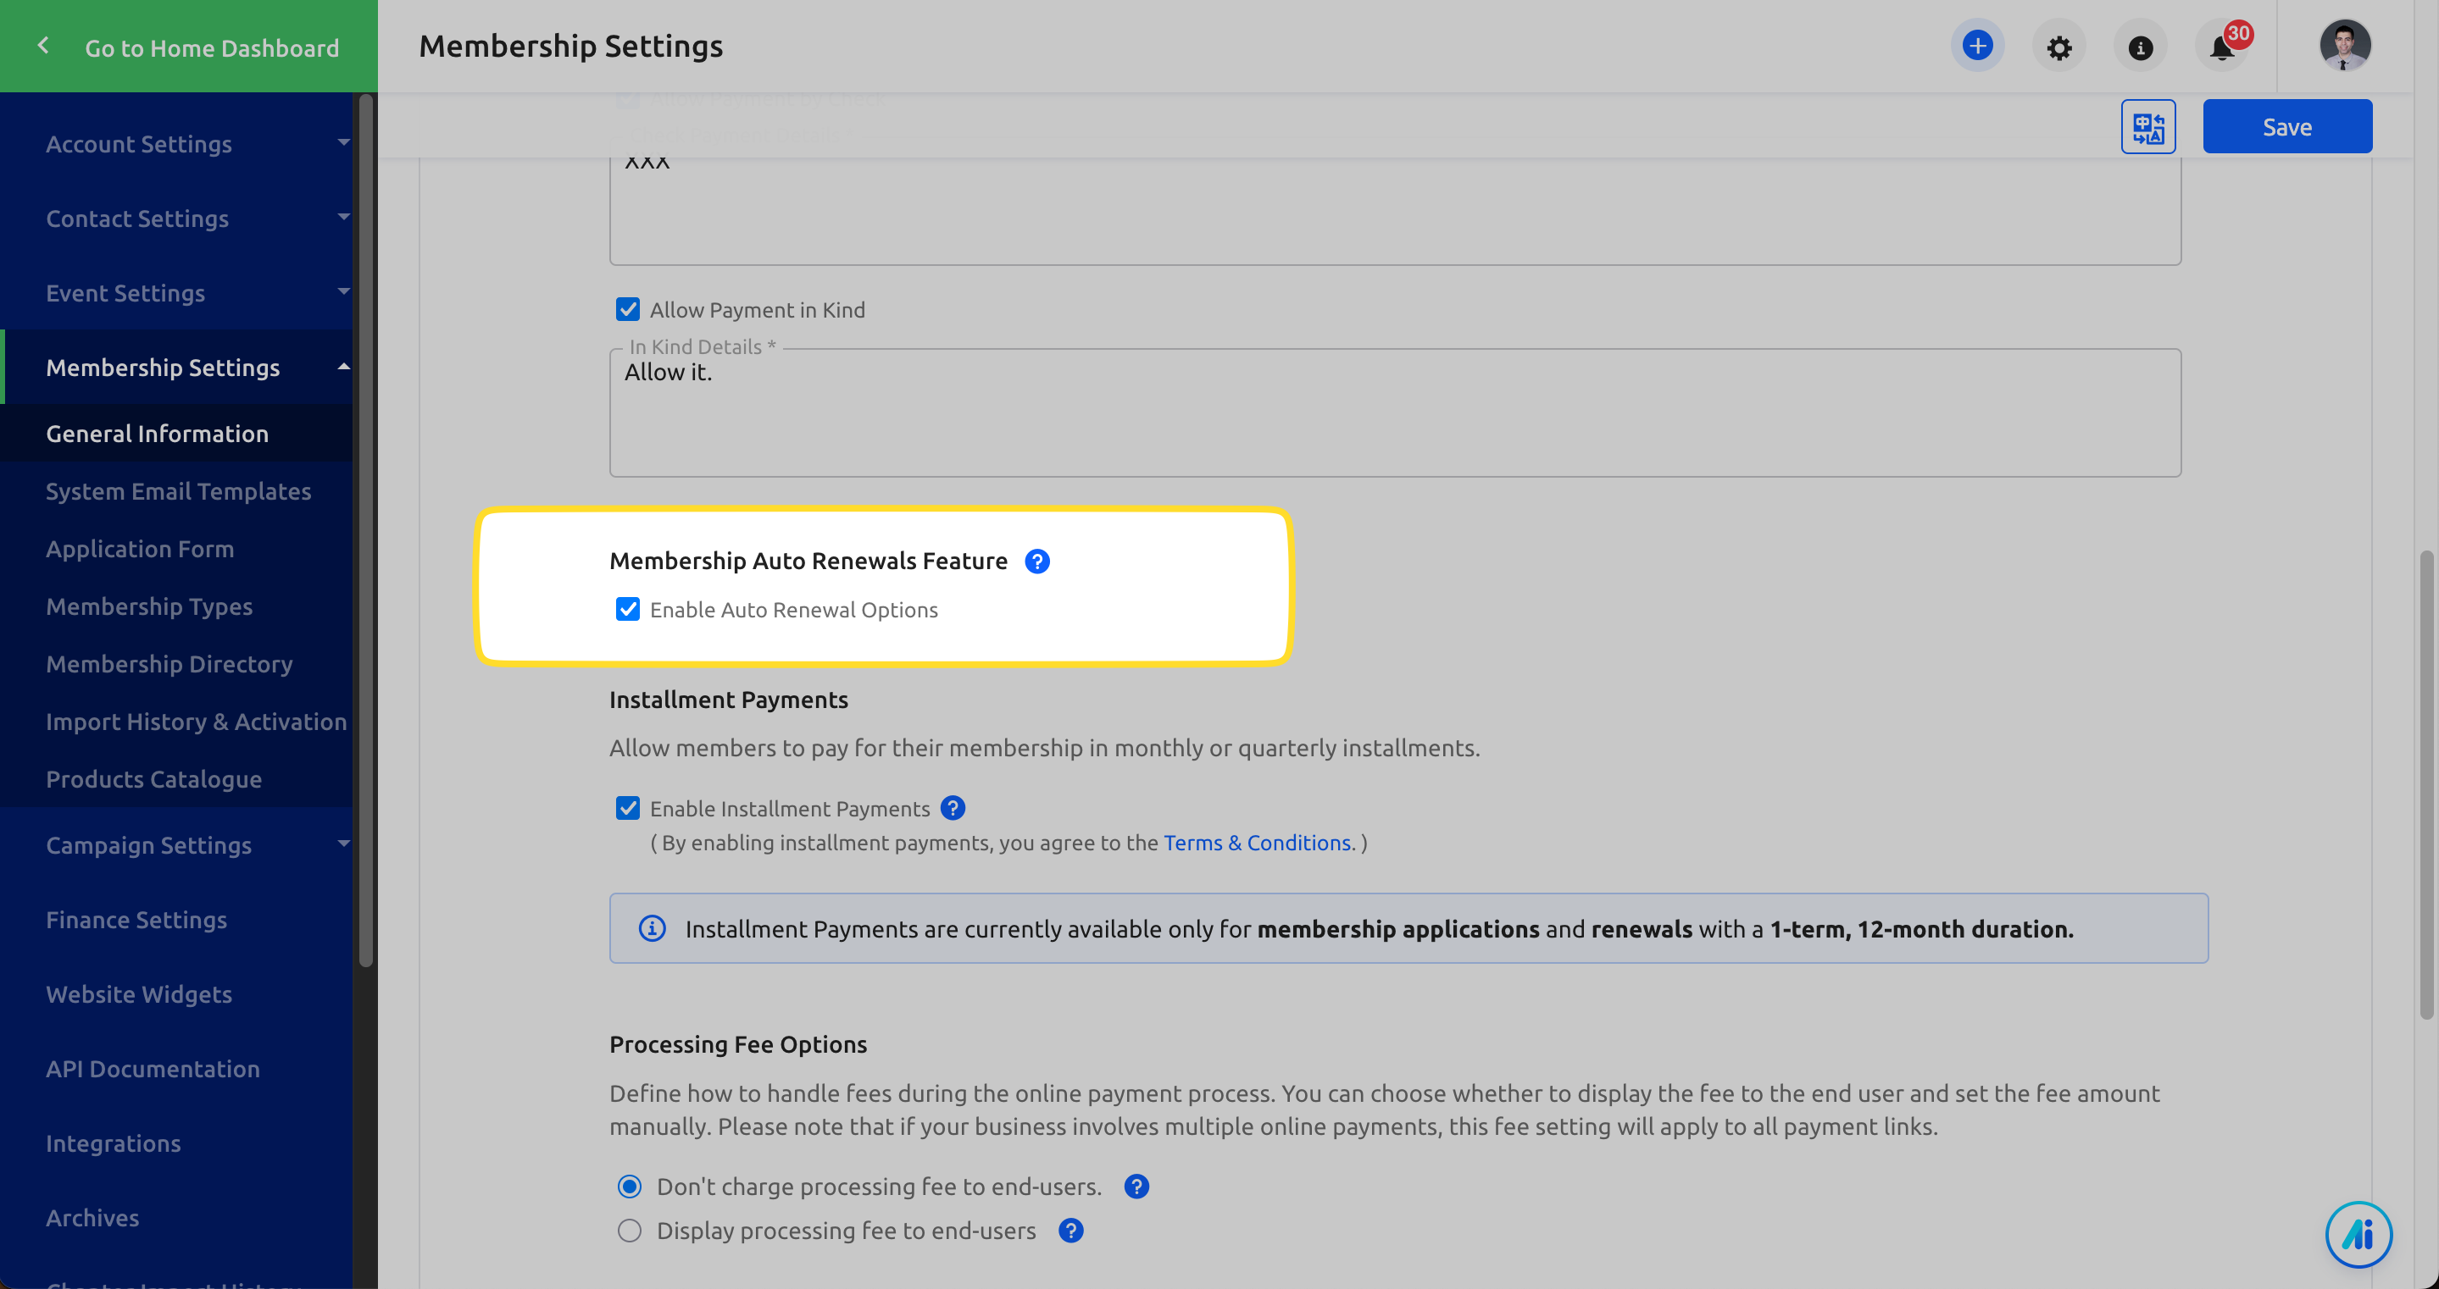
Task: Open help icon for Don't charge processing fee
Action: tap(1136, 1187)
